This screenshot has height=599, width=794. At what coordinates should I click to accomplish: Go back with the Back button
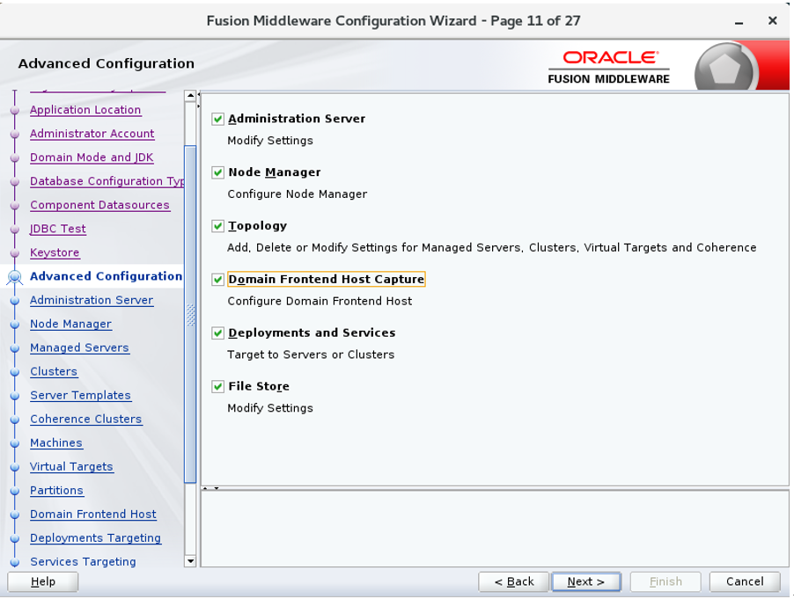tap(513, 581)
